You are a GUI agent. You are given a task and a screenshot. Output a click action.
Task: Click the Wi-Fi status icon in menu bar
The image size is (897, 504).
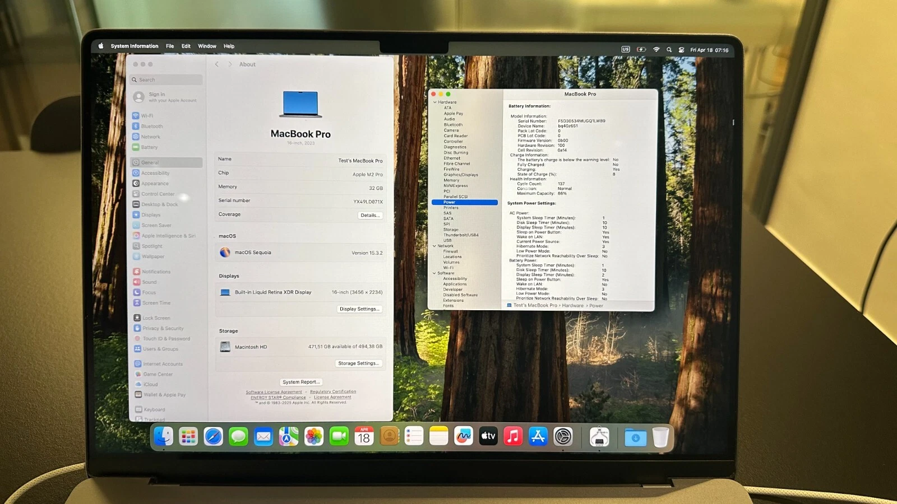[656, 49]
